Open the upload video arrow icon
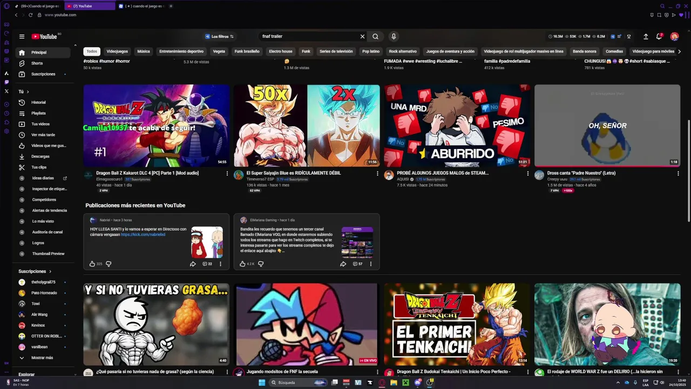The width and height of the screenshot is (691, 389). click(646, 37)
